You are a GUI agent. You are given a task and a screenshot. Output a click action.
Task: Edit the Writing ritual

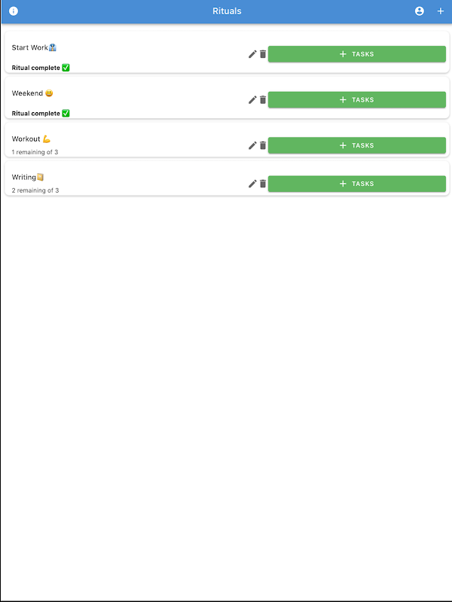[x=252, y=184]
